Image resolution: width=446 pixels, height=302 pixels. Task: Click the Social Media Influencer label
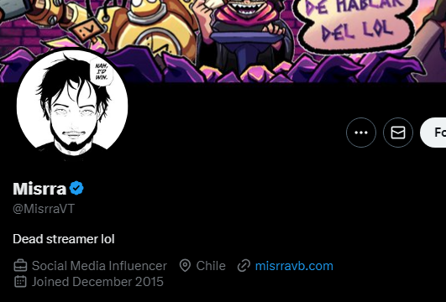(99, 266)
